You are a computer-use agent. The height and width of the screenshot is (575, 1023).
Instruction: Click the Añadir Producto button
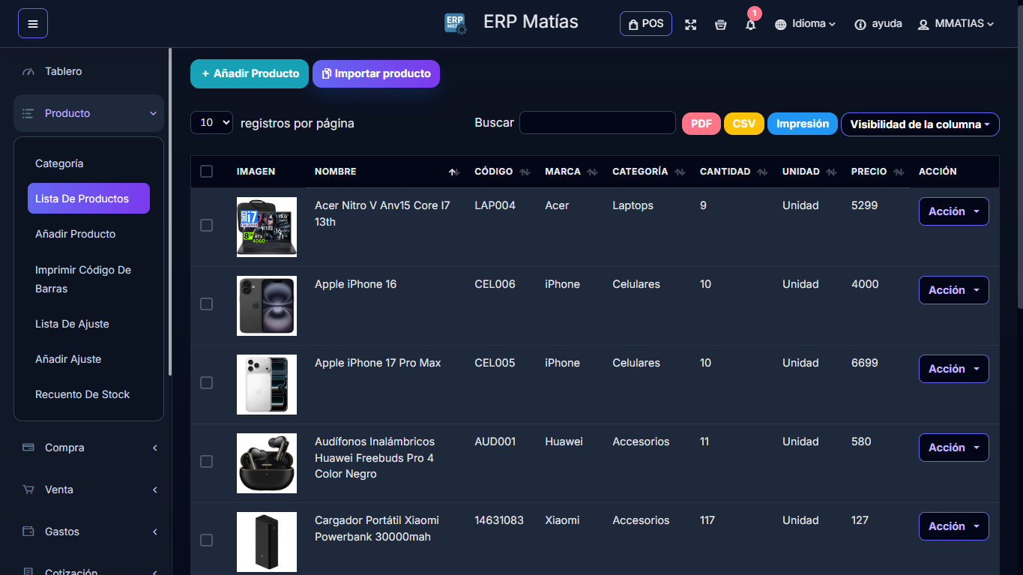click(250, 73)
